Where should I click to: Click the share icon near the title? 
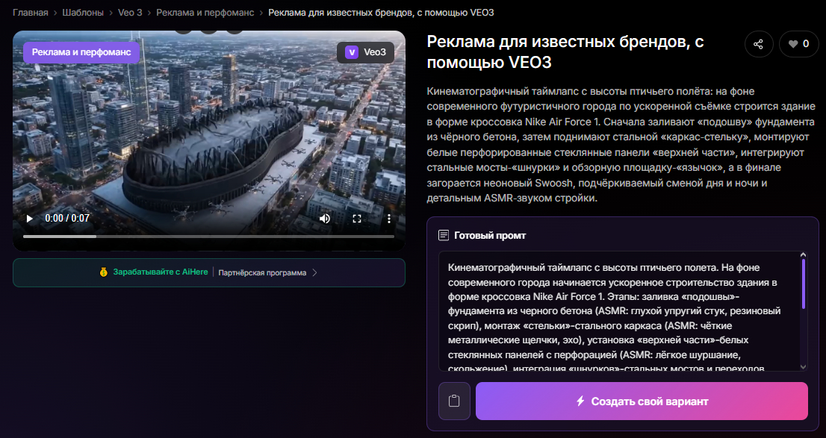[x=759, y=44]
